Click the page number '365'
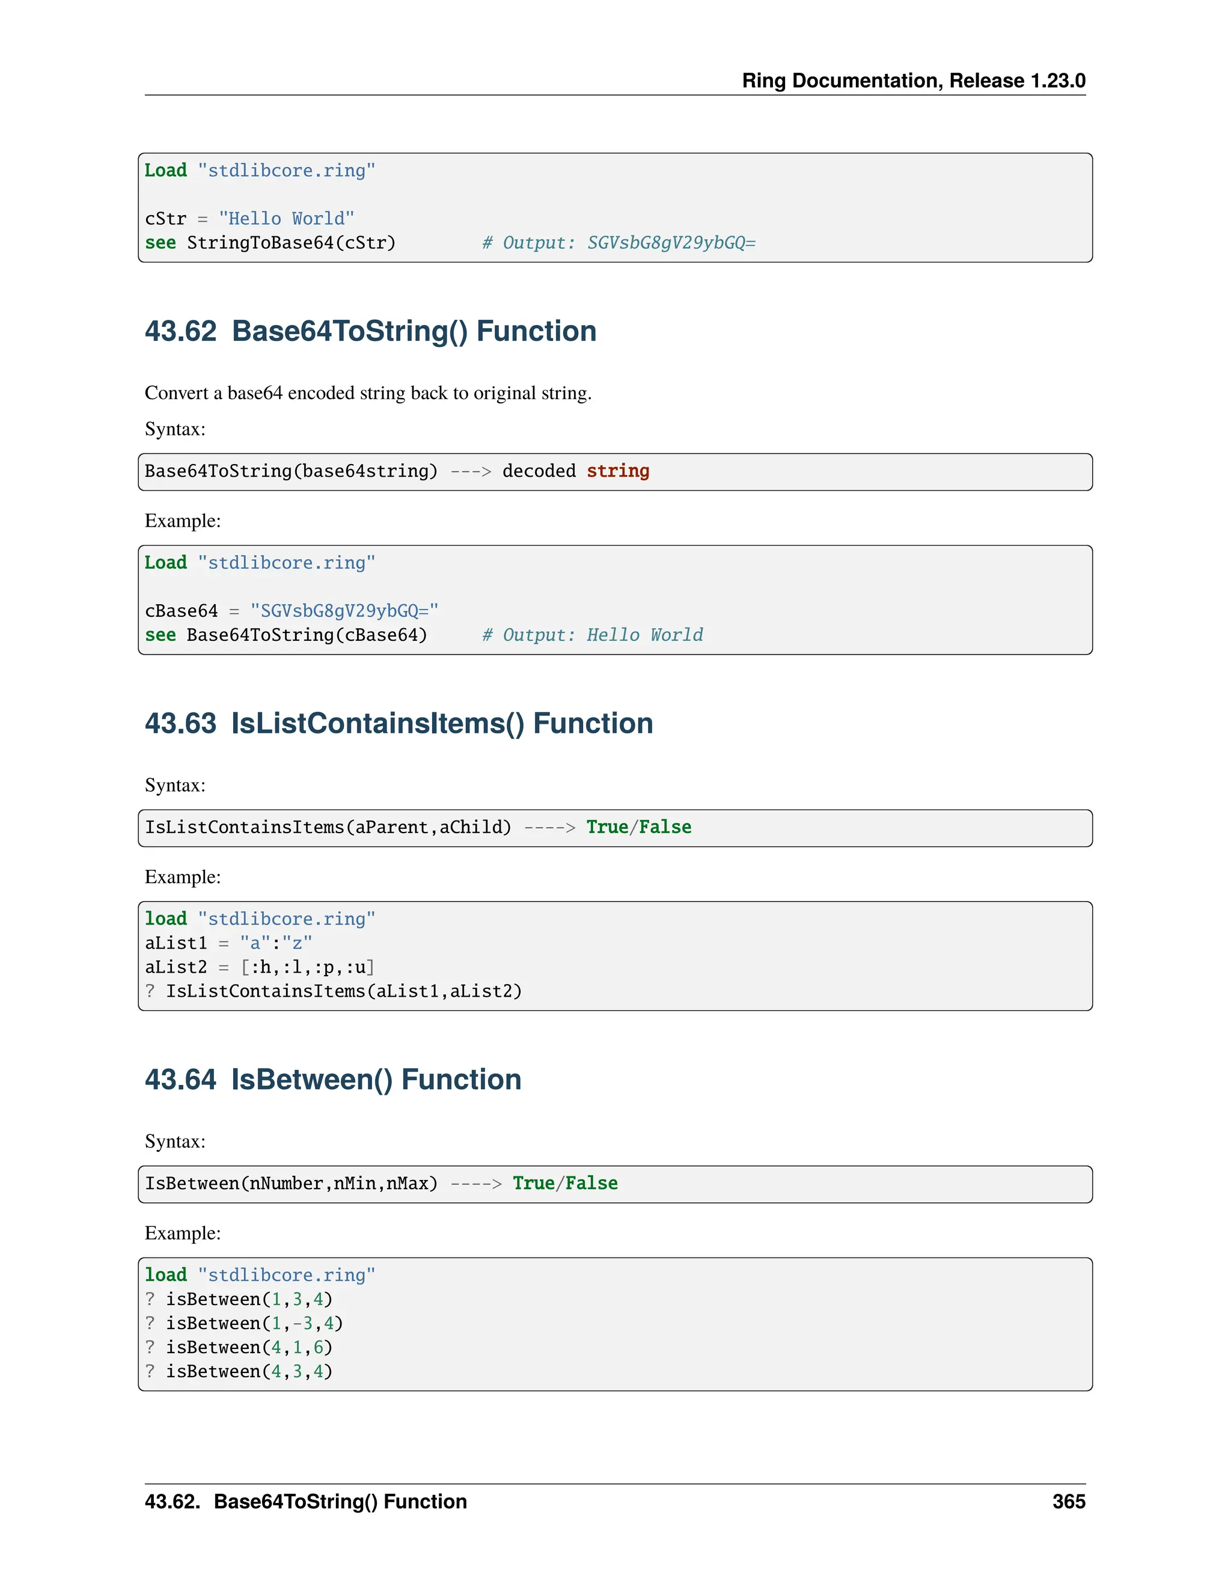The image size is (1231, 1593). tap(1069, 1502)
